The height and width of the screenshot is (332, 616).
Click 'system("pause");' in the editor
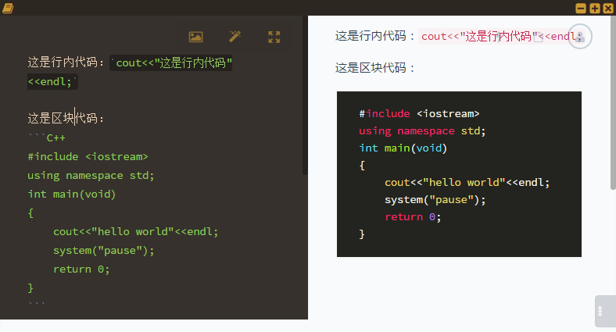click(x=104, y=251)
